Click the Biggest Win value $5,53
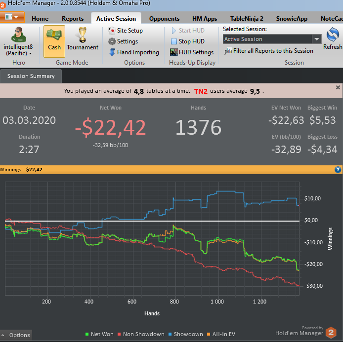This screenshot has height=342, width=343. coord(322,120)
